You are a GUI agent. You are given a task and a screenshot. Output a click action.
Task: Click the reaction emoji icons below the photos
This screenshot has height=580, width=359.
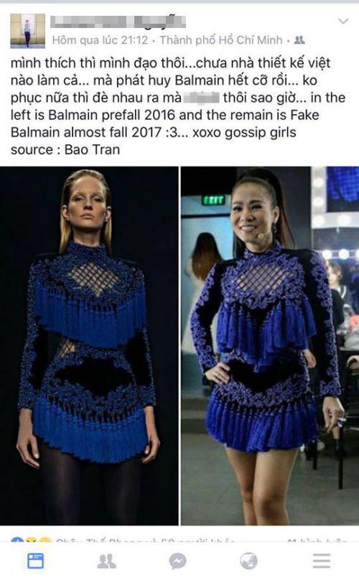31,541
